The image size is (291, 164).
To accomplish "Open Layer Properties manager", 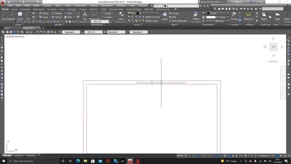I will [121, 16].
